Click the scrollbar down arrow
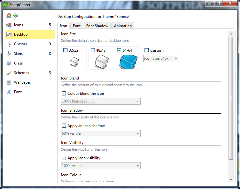The height and width of the screenshot is (189, 240). click(231, 180)
